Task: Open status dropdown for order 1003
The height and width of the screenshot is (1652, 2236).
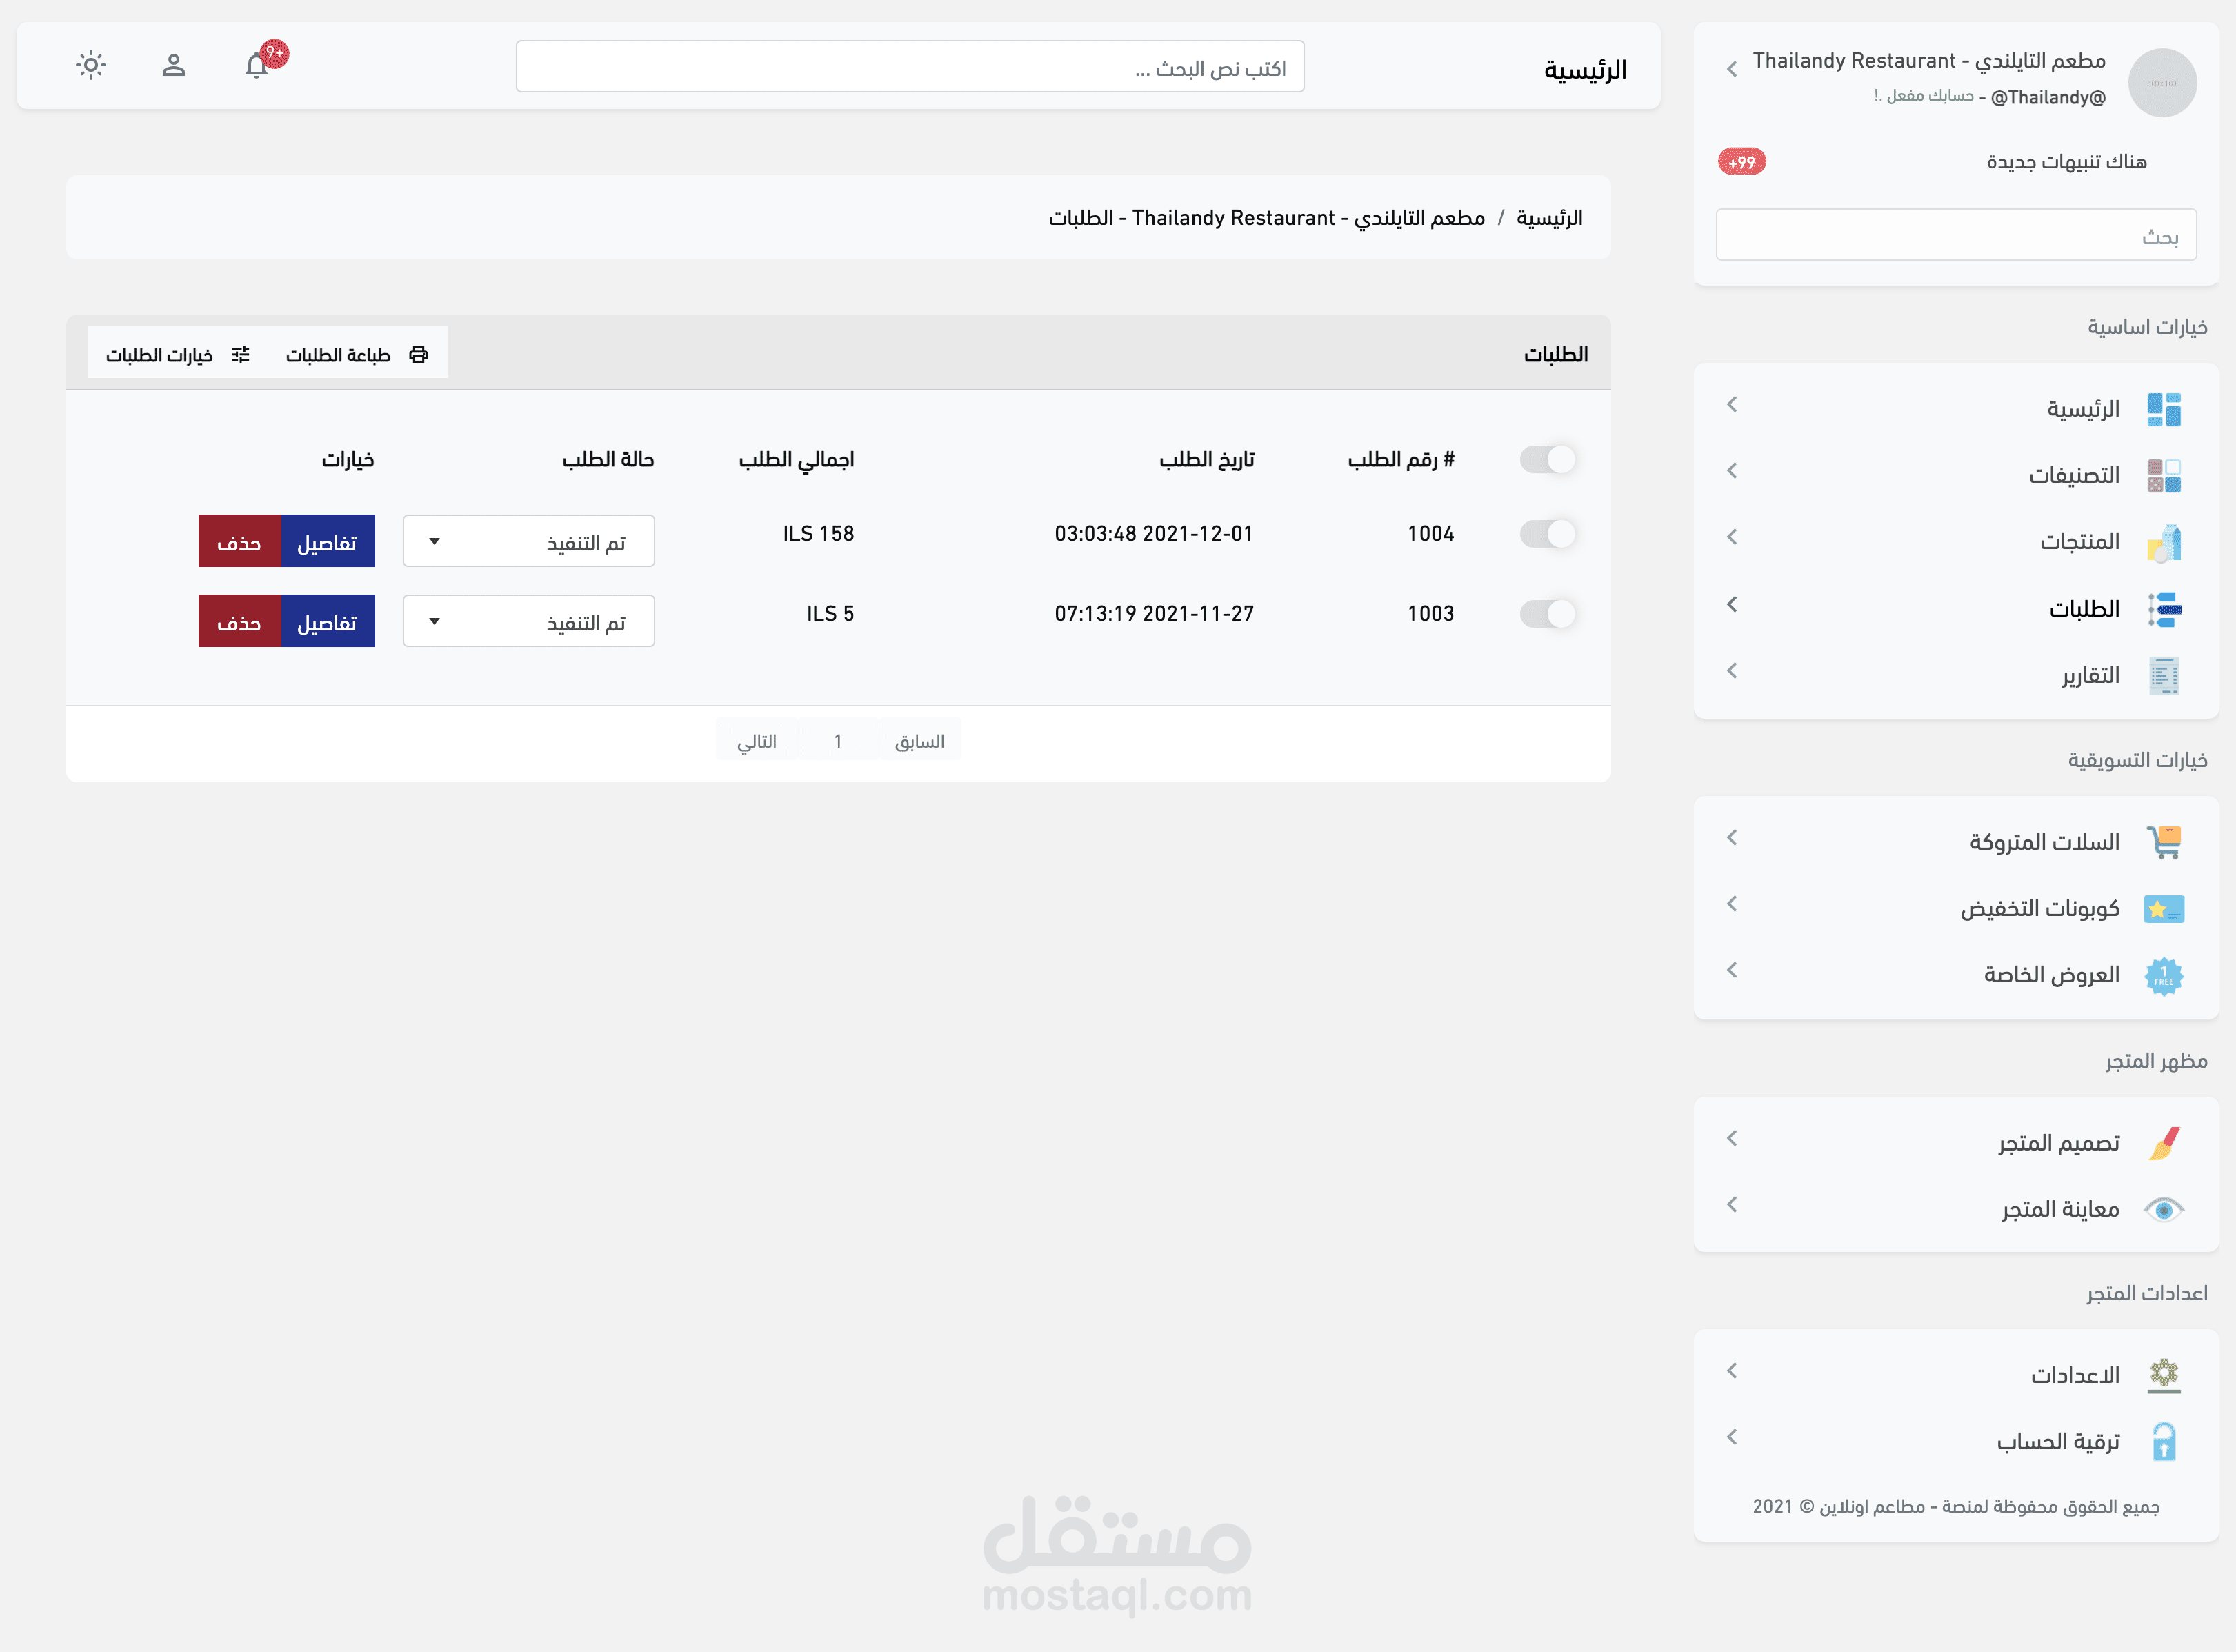Action: pyautogui.click(x=528, y=621)
